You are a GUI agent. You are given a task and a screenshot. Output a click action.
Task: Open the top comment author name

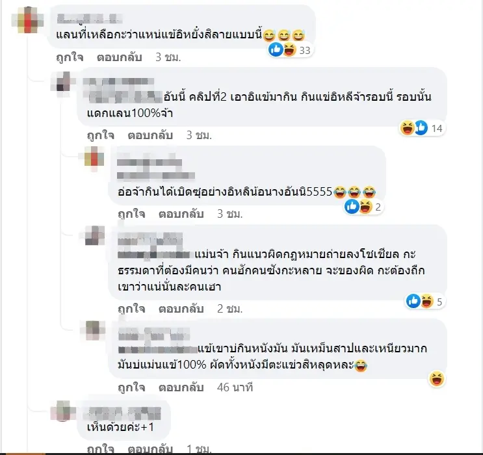pos(90,18)
